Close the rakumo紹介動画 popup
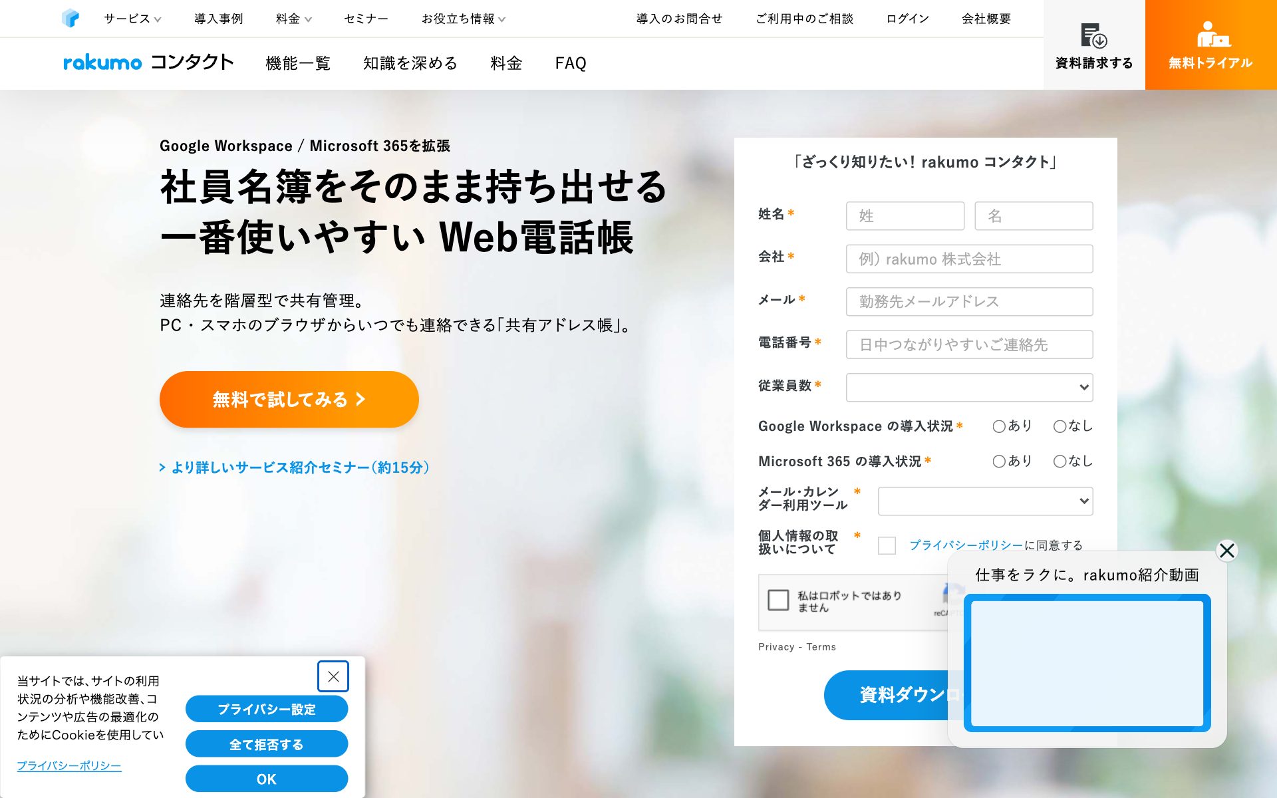The width and height of the screenshot is (1277, 798). pos(1227,551)
